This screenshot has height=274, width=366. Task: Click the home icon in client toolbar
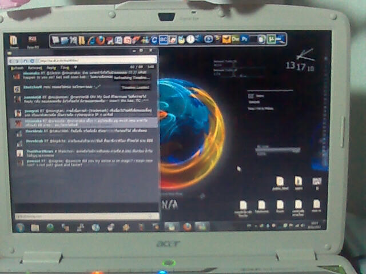coord(25,61)
